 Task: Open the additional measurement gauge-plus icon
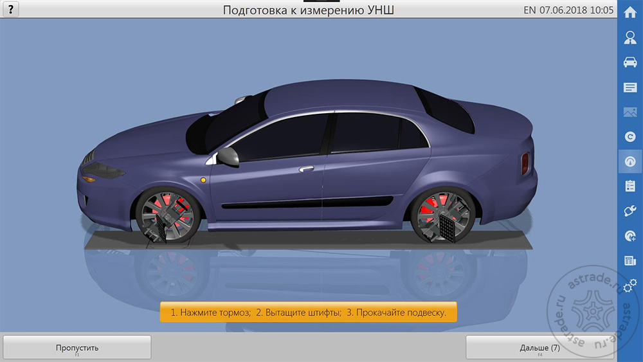pyautogui.click(x=630, y=236)
